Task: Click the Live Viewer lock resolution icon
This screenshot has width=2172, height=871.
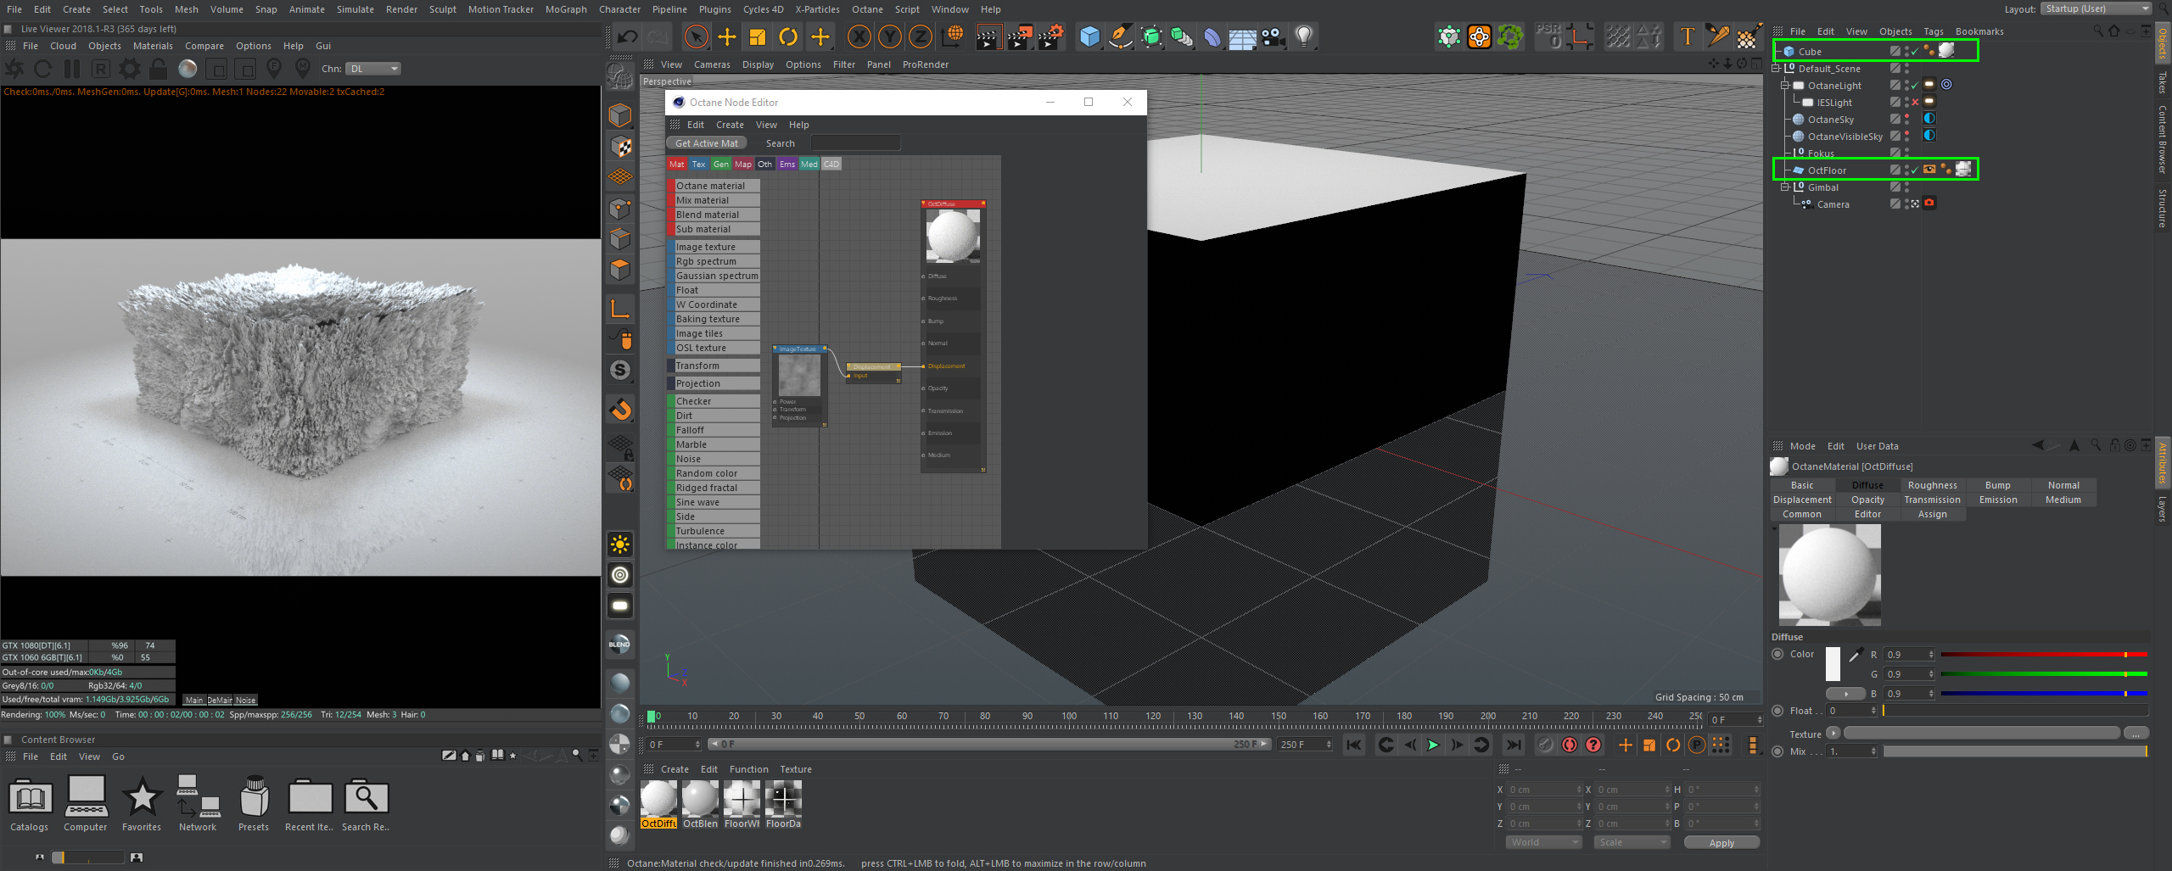Action: [158, 69]
